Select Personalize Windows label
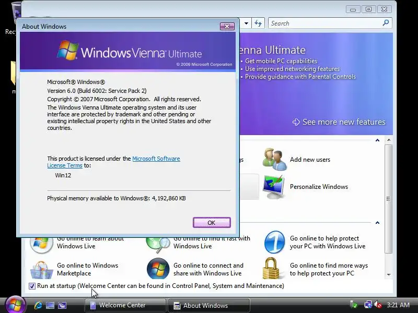 tap(319, 187)
